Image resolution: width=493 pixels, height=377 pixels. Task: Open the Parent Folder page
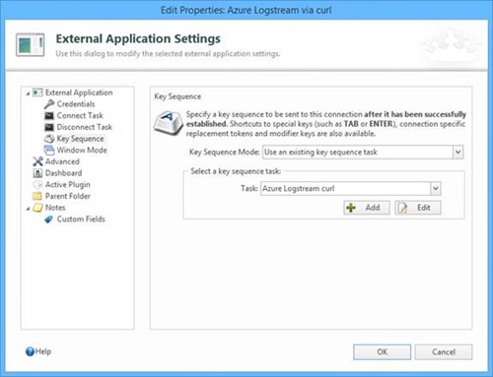tap(68, 196)
